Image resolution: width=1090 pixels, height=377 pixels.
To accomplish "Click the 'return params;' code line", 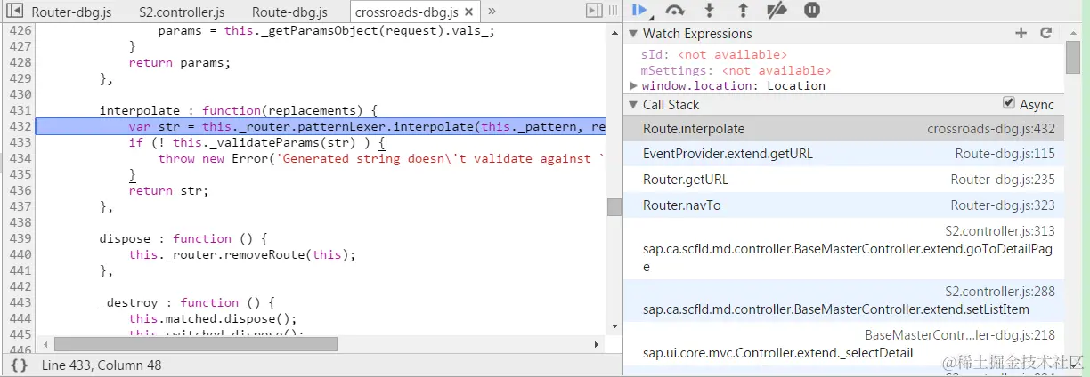I will click(179, 62).
